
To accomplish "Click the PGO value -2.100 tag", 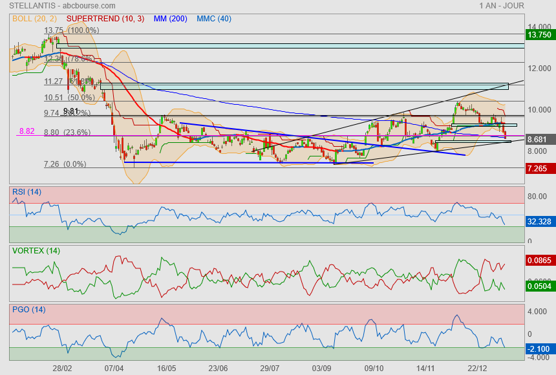I will (539, 348).
